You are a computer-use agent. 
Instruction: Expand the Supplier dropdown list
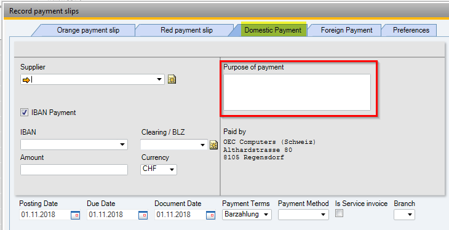click(159, 79)
